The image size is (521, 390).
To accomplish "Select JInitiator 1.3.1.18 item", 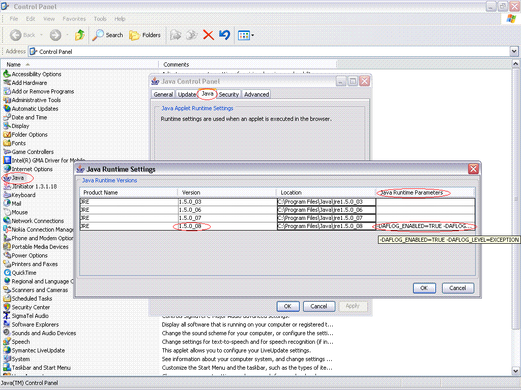I will [x=30, y=186].
